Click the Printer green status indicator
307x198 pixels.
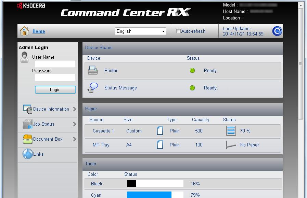pos(192,70)
